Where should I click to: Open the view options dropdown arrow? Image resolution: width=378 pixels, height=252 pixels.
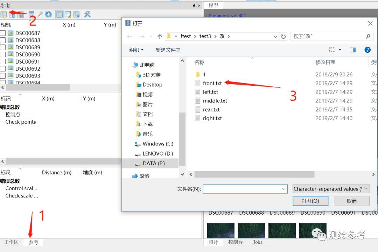[339, 50]
